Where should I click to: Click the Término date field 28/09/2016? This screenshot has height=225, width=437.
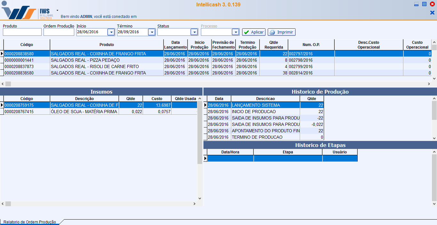(x=132, y=32)
